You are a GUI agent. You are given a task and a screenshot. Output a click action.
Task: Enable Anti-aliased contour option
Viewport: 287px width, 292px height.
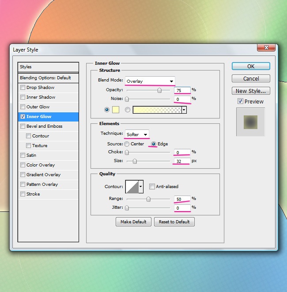152,187
